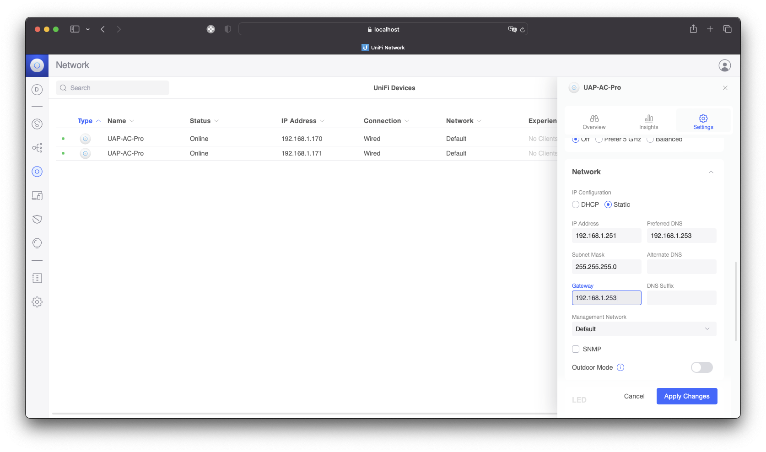Click the settings panel vertical scrollbar
The image size is (766, 452).
coord(736,301)
